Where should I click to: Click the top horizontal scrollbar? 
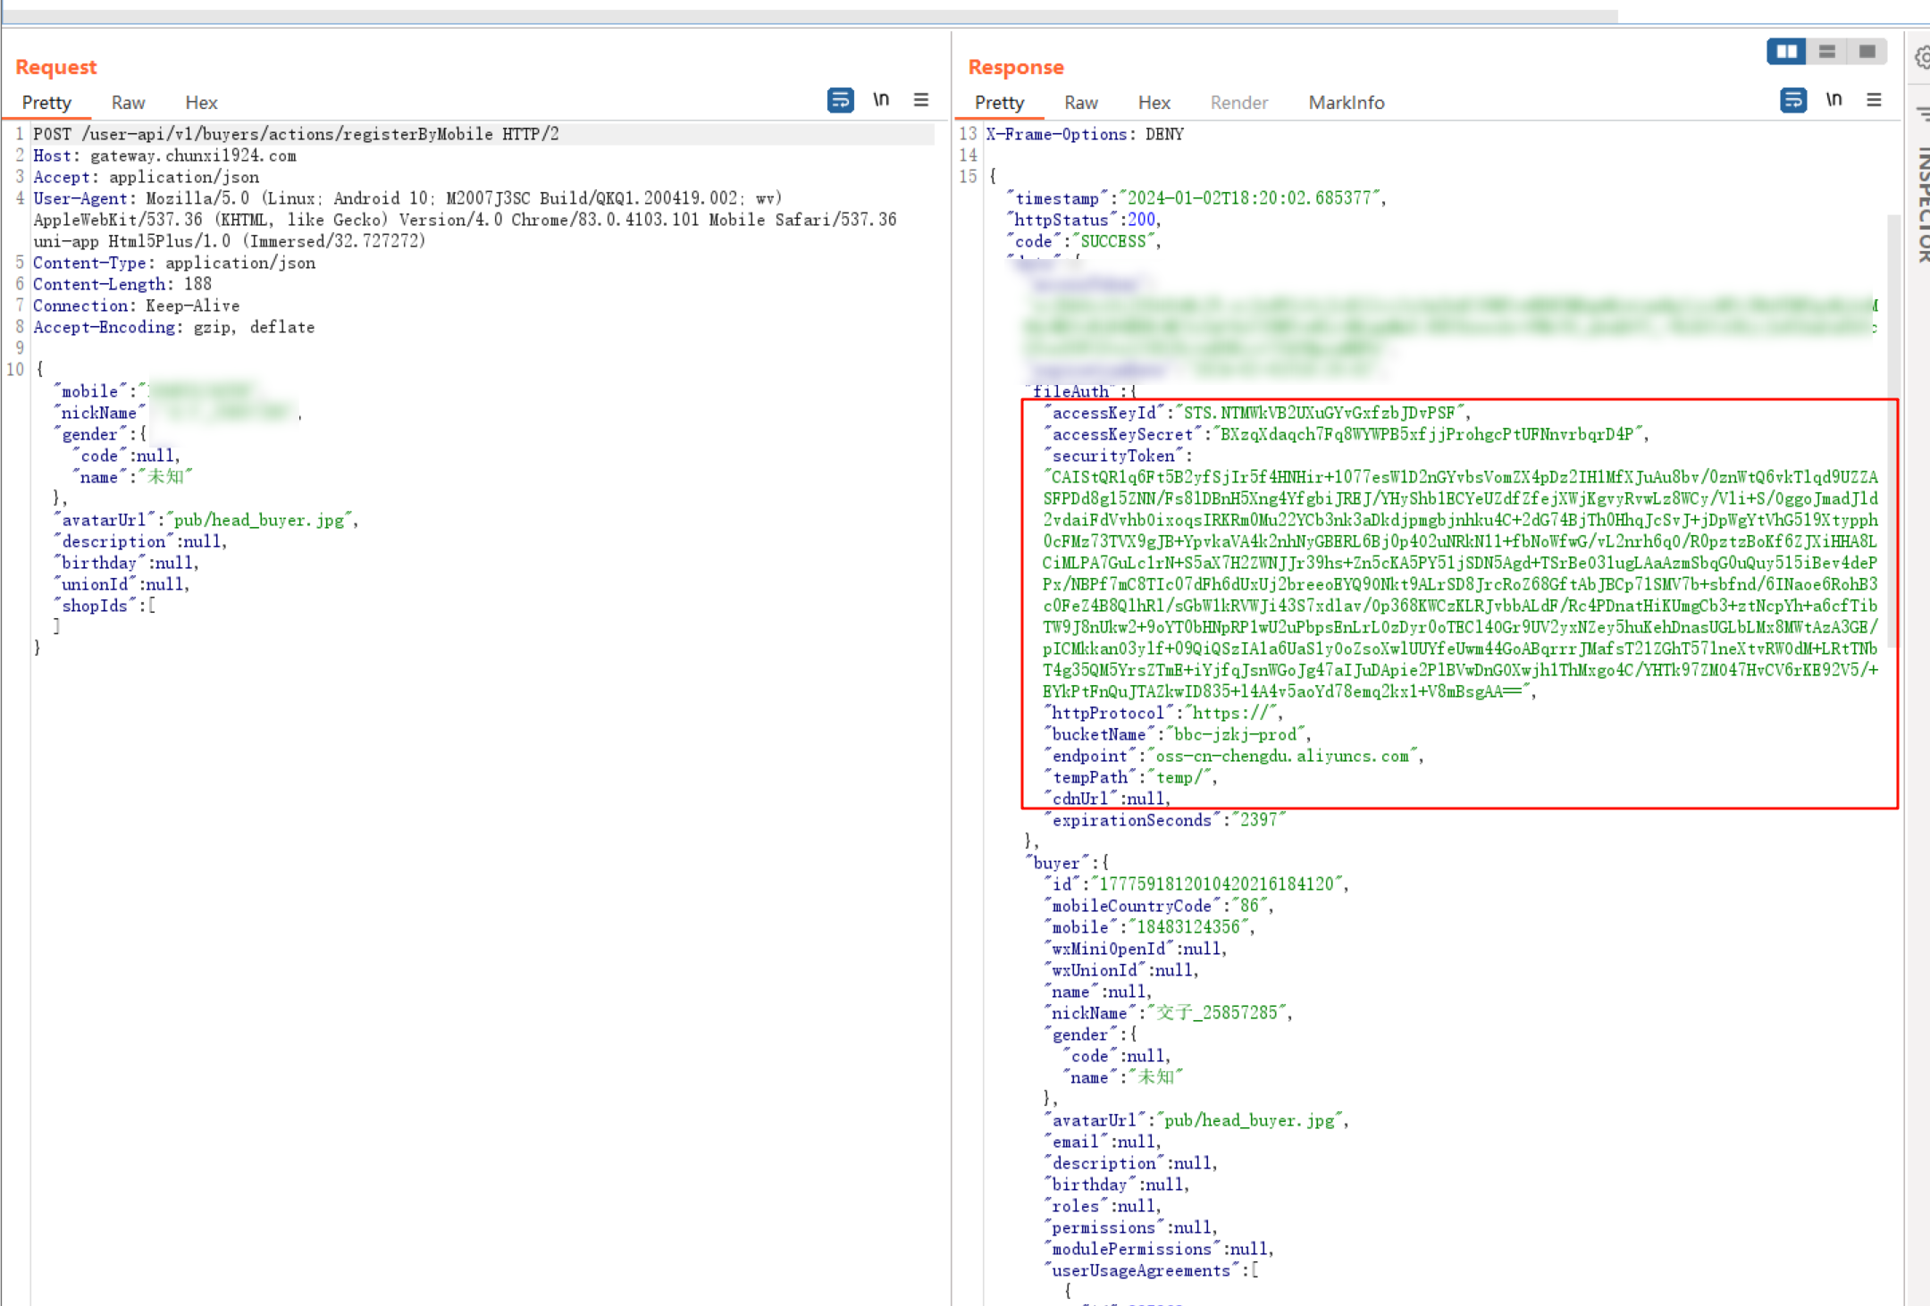coord(804,16)
